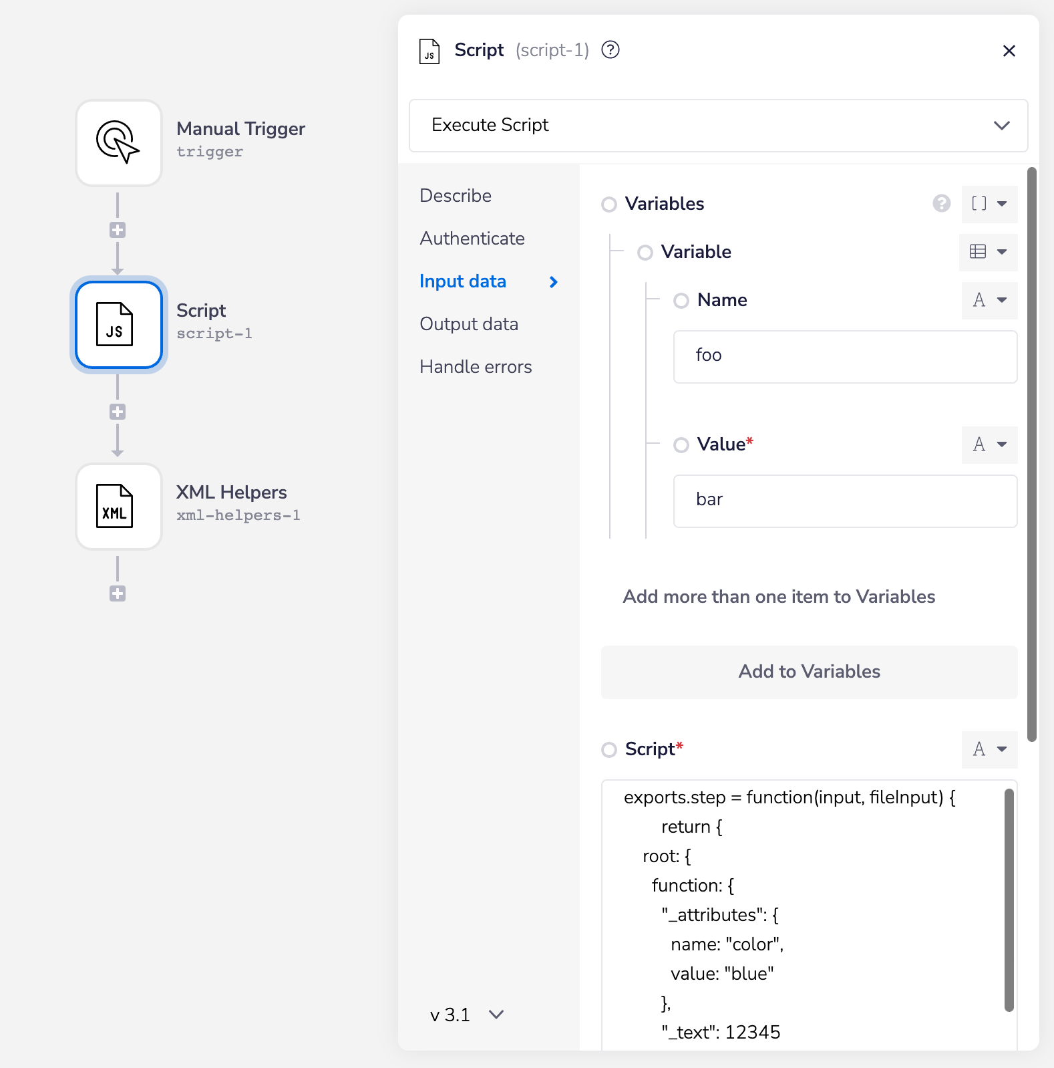
Task: Open help icon next to Script title
Action: tap(610, 50)
